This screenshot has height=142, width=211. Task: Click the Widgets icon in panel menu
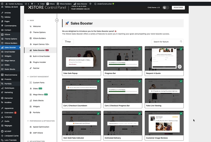(30, 106)
